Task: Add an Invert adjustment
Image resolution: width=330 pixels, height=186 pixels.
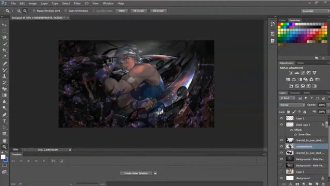Action: (291, 86)
